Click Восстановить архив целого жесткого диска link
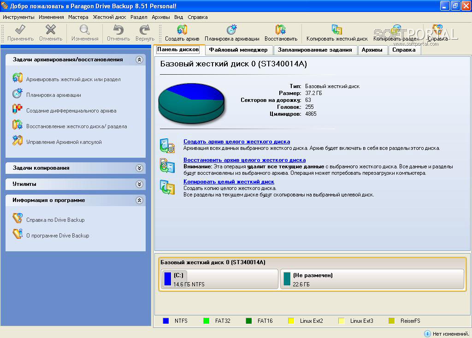472x338 pixels. pos(244,160)
